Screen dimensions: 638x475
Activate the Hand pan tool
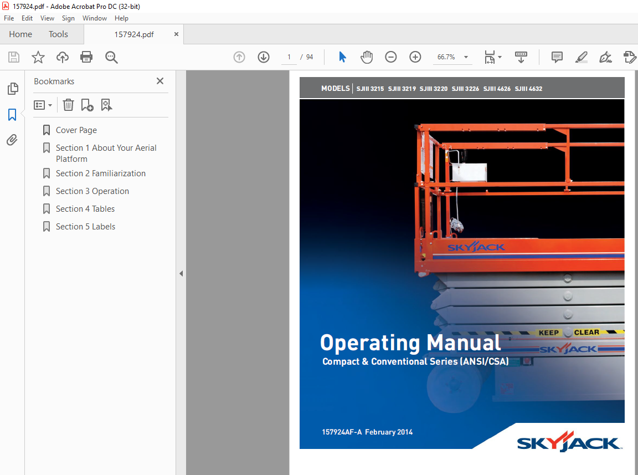coord(367,57)
